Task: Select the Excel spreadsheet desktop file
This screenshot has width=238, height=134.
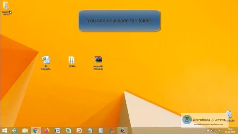Action: pos(46,60)
